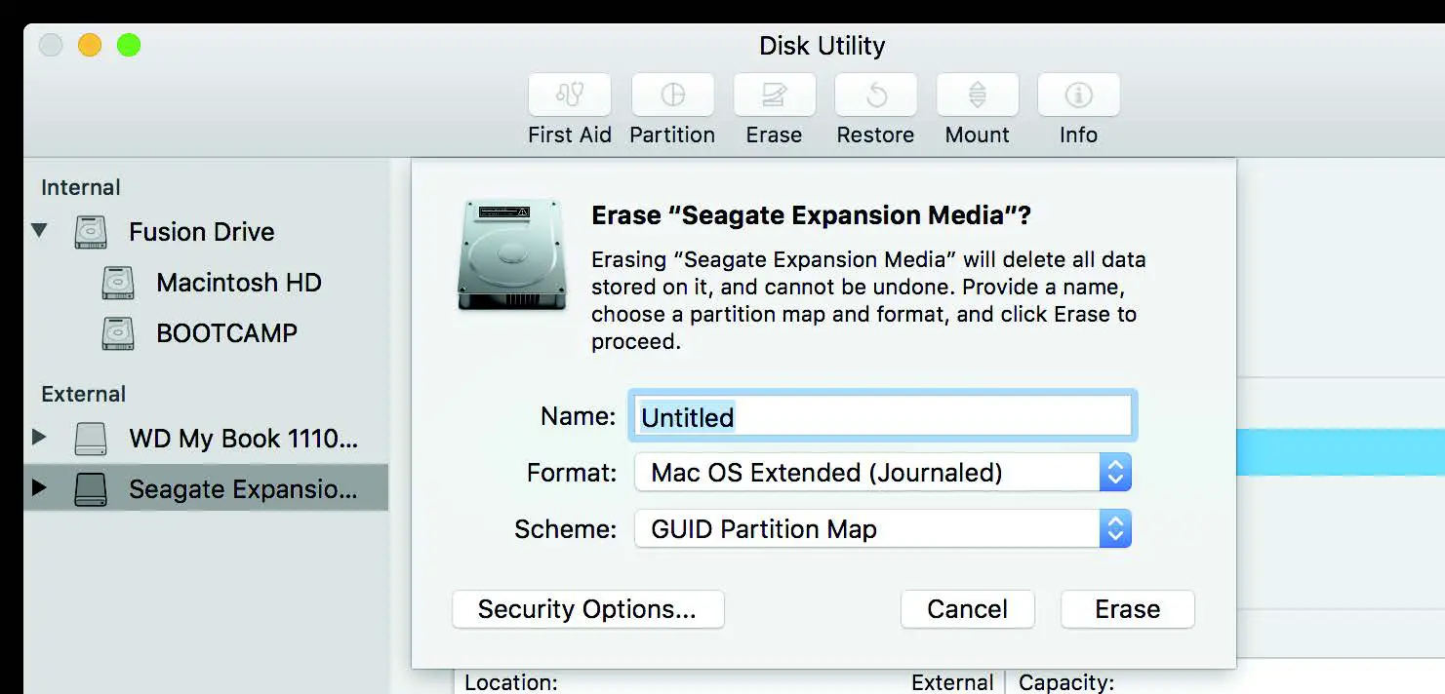
Task: Open the Format dropdown
Action: point(883,473)
